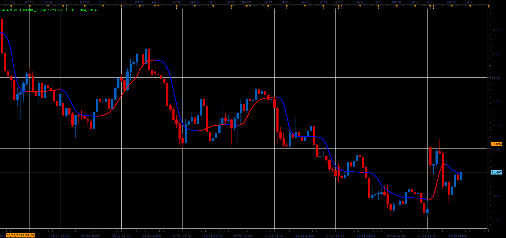Select the orange marker under 04/07
The height and width of the screenshot is (238, 506).
tap(231, 6)
